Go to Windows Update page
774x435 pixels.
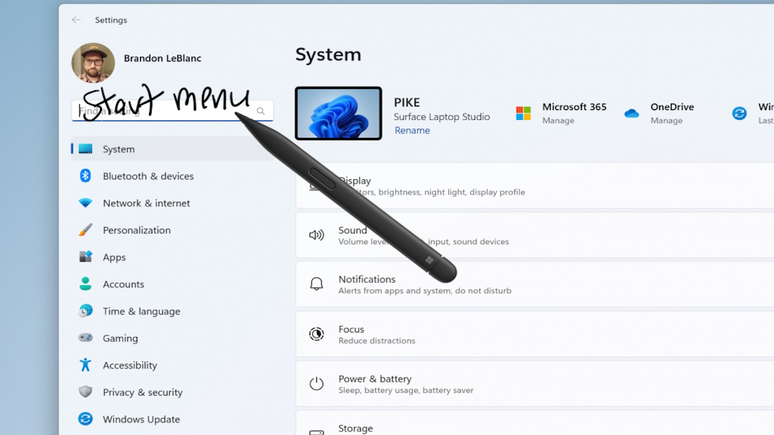click(141, 420)
